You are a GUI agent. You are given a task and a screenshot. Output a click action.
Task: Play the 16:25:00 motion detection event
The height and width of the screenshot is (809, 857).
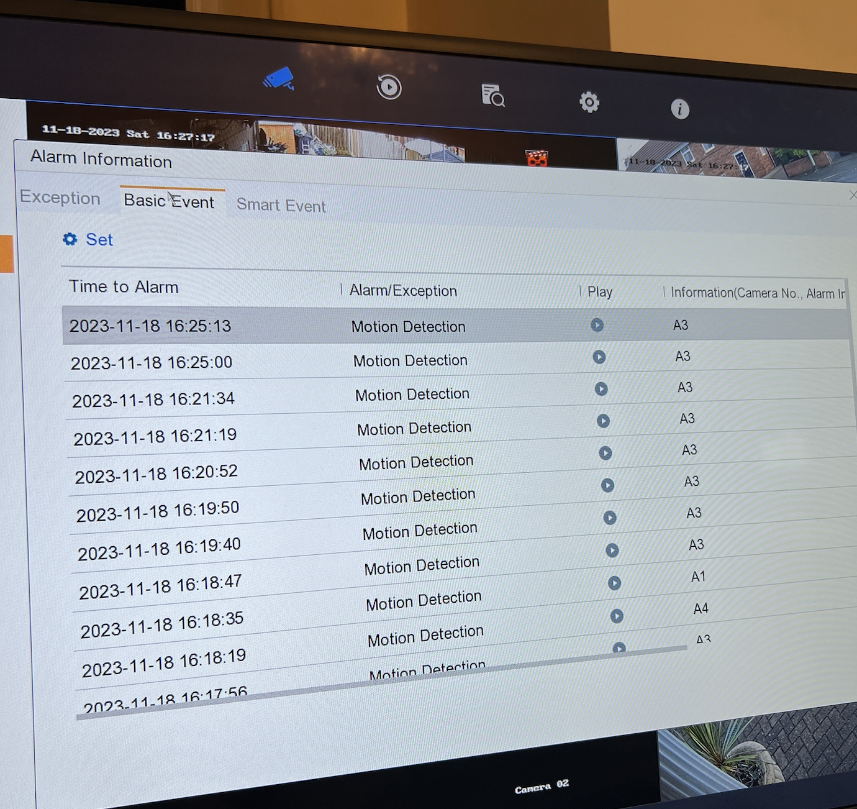[x=599, y=357]
